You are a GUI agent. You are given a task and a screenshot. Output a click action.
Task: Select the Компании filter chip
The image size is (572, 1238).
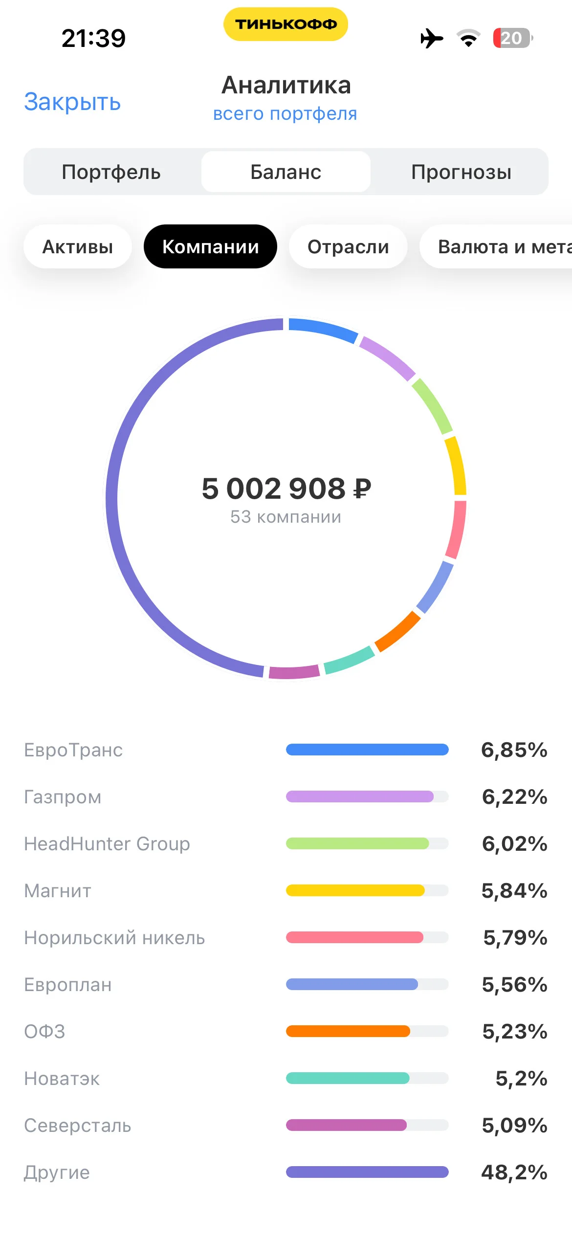coord(210,246)
